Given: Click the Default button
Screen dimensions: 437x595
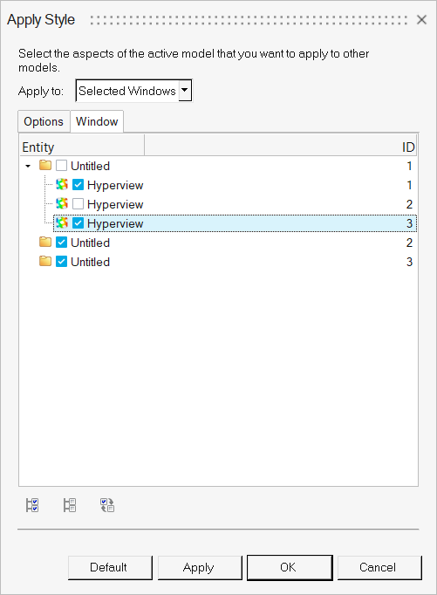Looking at the screenshot, I should [110, 567].
